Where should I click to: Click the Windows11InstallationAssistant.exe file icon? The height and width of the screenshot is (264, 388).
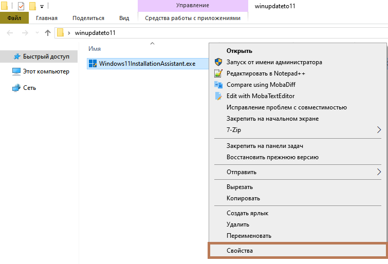93,63
